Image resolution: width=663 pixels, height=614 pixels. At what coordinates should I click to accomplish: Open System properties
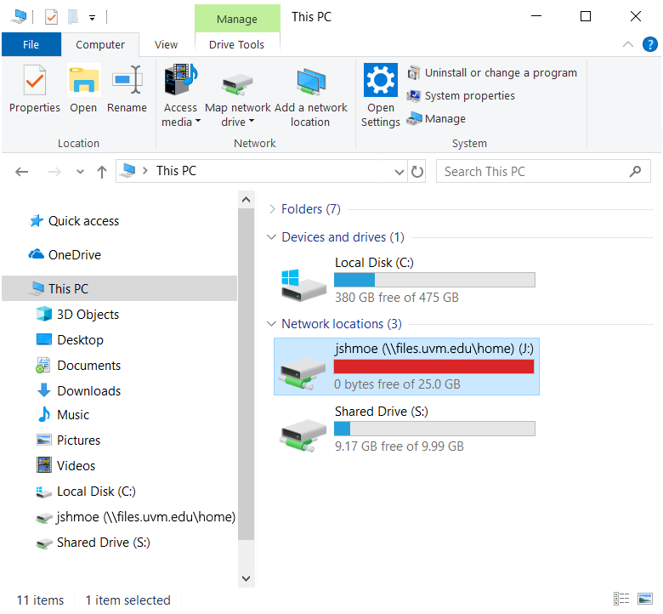pos(461,95)
